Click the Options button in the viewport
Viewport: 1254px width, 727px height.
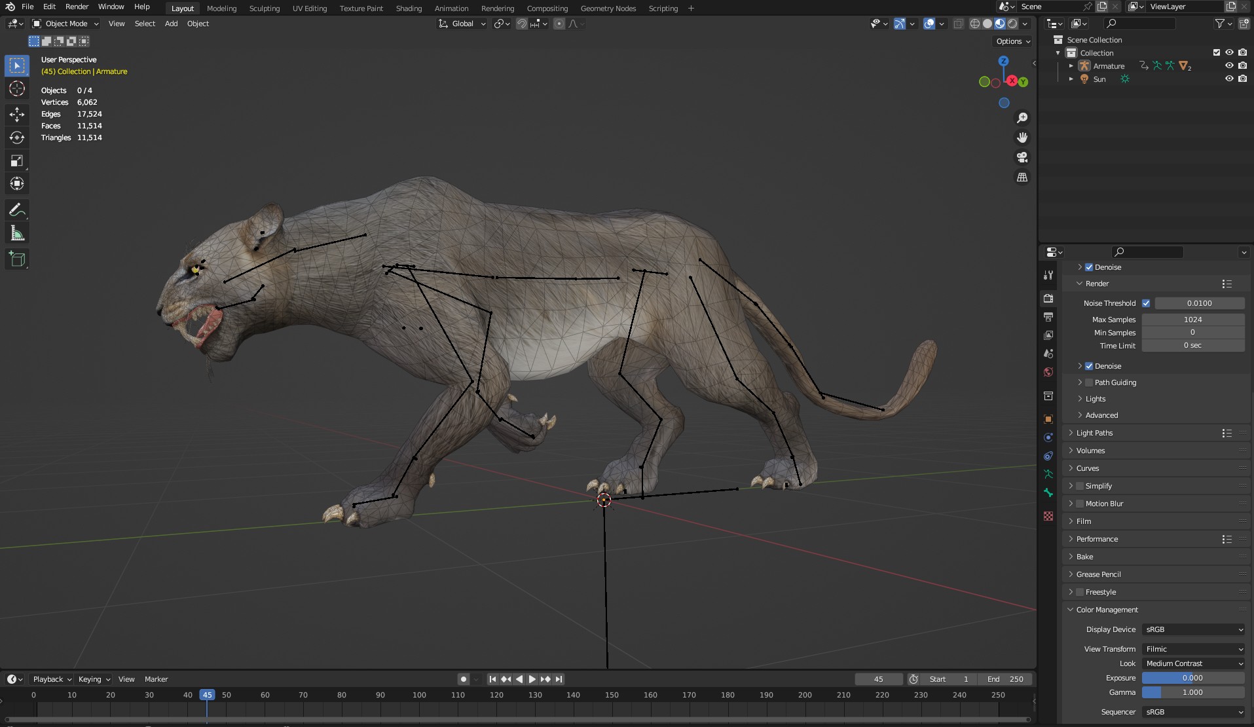[x=1012, y=41]
